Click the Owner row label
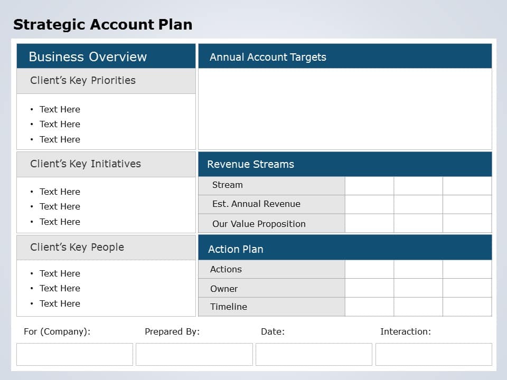 click(271, 288)
